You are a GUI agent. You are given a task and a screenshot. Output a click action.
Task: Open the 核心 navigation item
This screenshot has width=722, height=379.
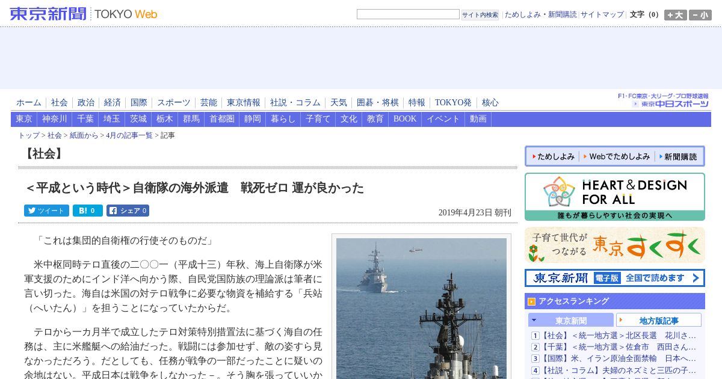490,103
